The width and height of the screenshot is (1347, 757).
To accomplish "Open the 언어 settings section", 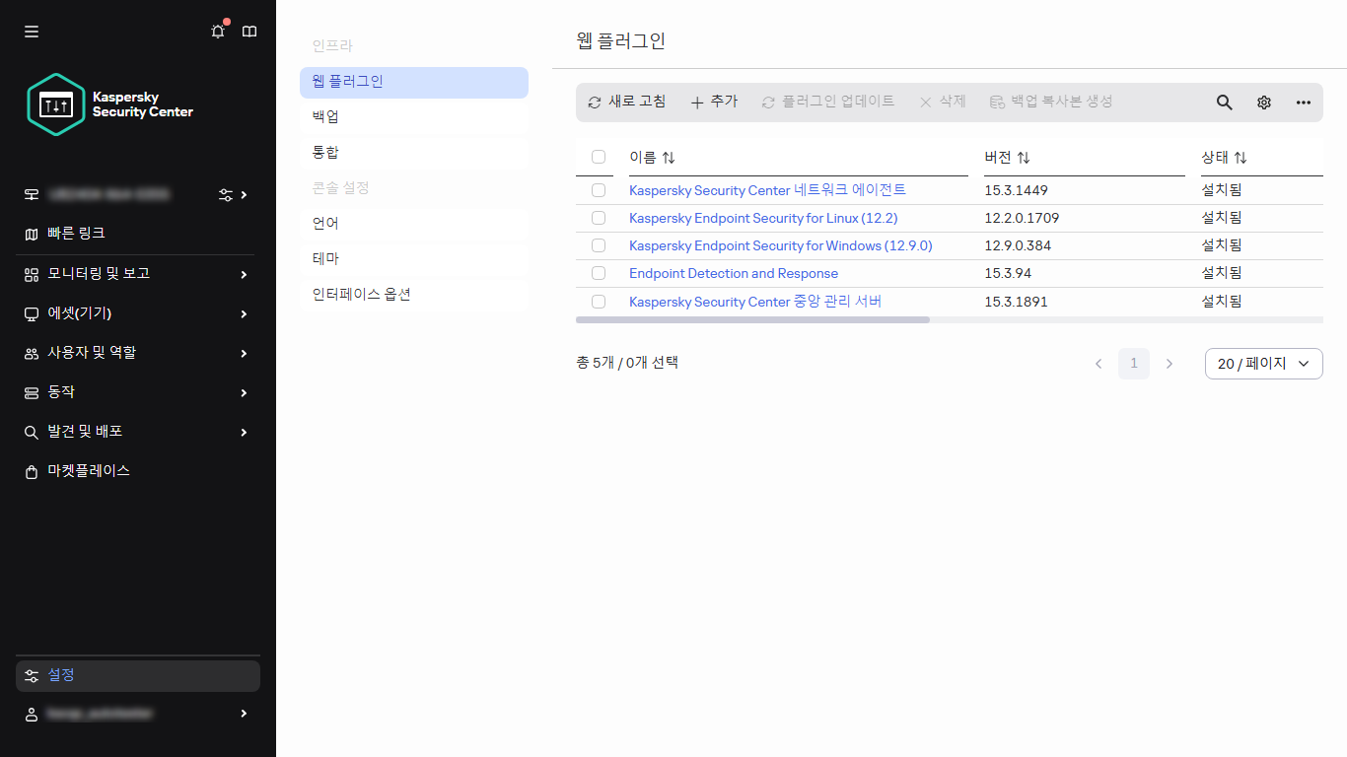I will (x=325, y=223).
